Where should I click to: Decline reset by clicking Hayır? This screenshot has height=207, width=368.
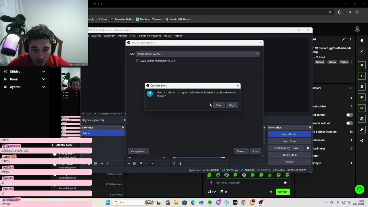tap(232, 105)
